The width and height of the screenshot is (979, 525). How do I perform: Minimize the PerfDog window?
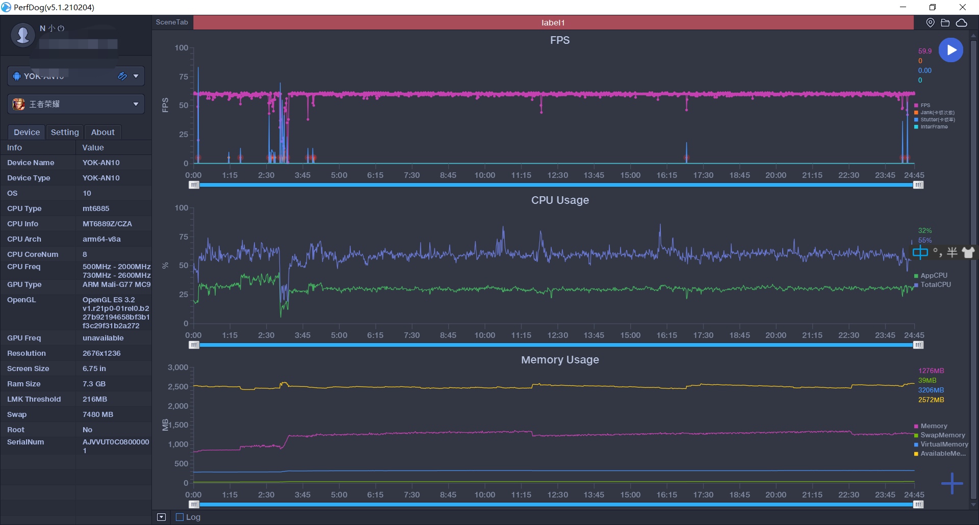903,7
